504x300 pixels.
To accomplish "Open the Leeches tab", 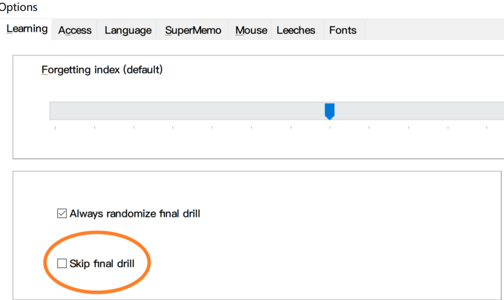I will 295,30.
